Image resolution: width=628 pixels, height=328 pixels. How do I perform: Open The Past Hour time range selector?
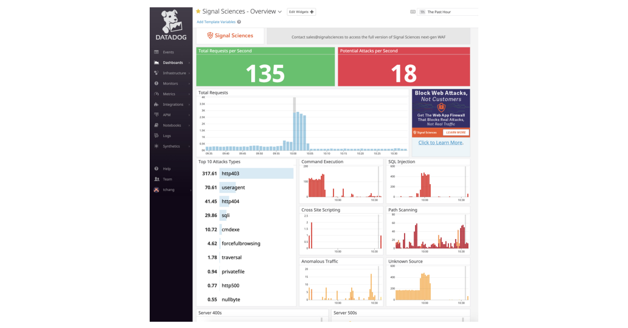point(448,12)
